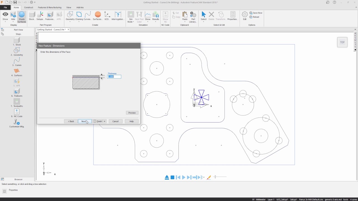Click Reload in Options group

254,17
